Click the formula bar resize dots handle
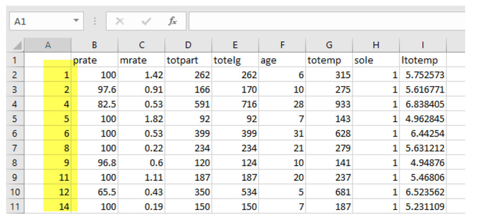This screenshot has height=223, width=477. coord(95,21)
